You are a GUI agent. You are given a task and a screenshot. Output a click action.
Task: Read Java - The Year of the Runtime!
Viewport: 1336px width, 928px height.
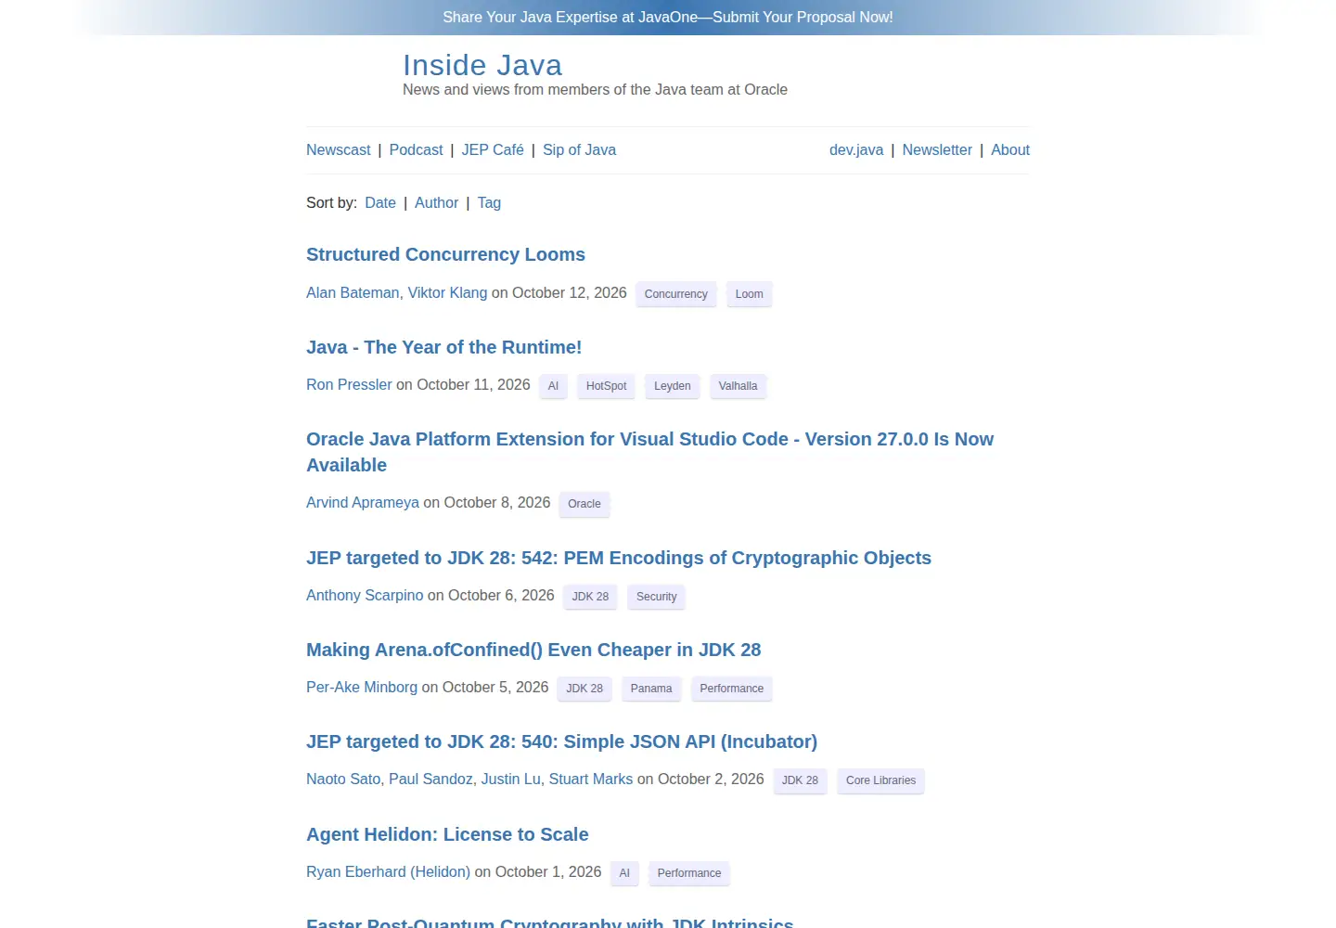(x=443, y=347)
